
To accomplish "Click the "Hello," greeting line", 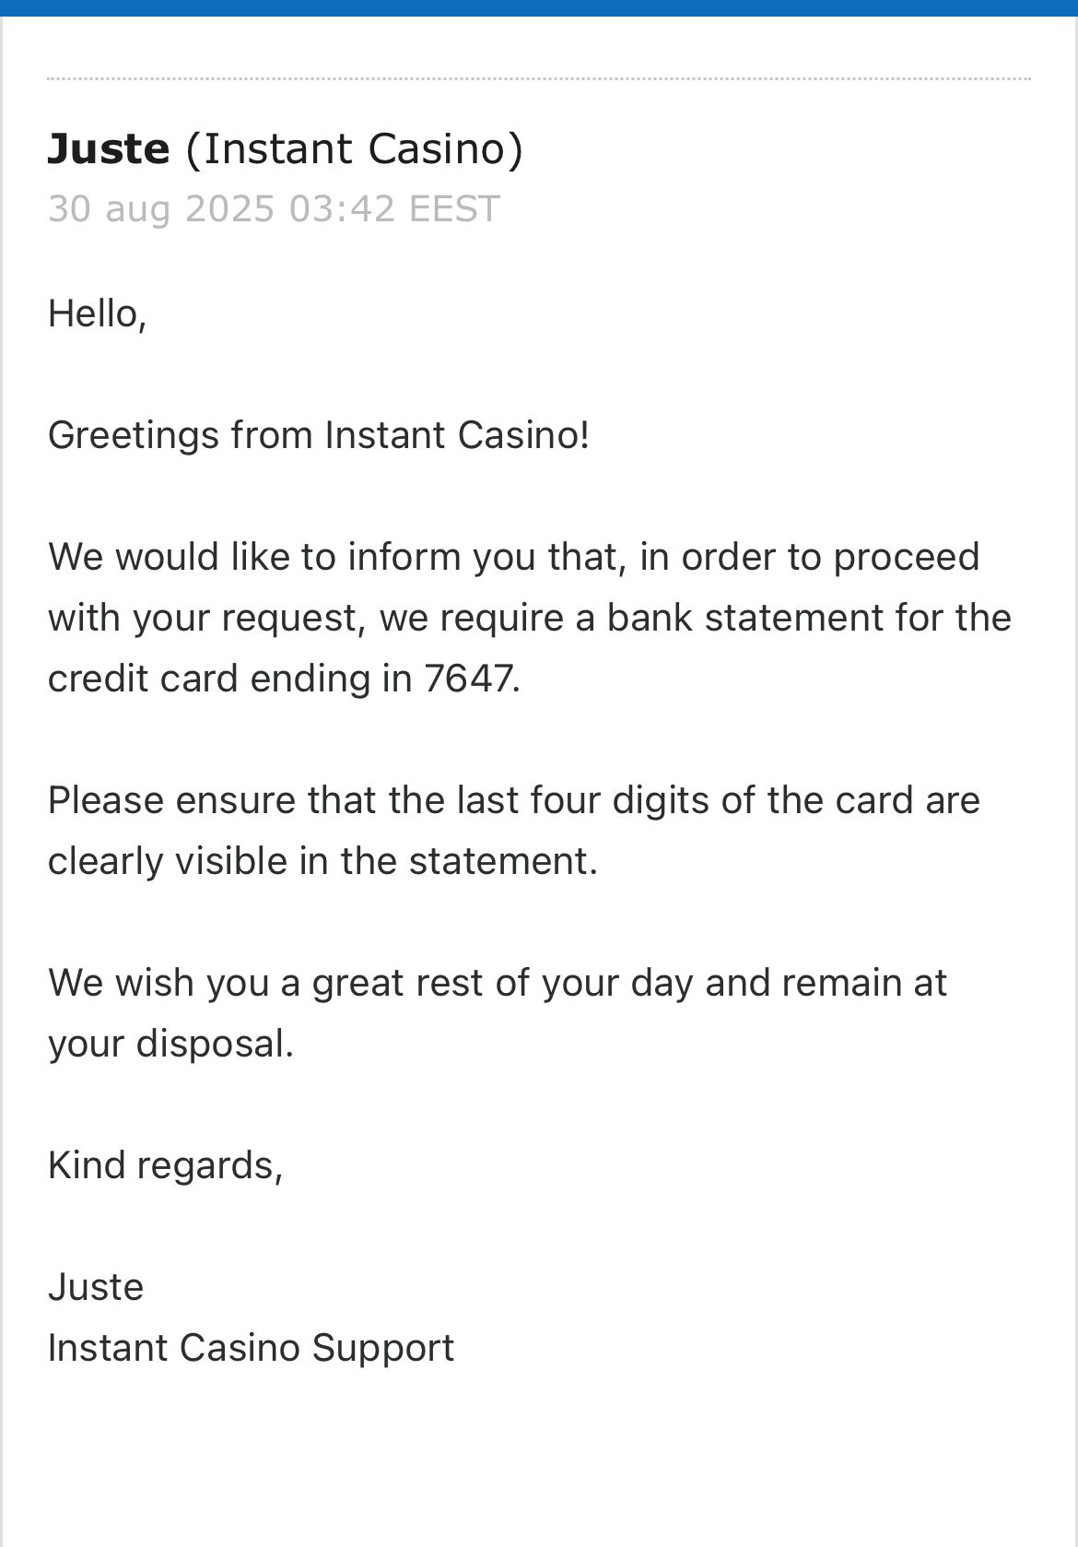I will [97, 313].
